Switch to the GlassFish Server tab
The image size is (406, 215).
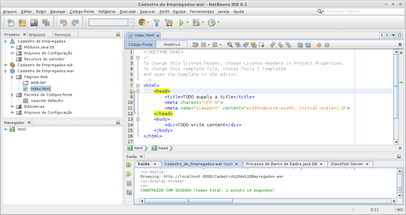347,164
